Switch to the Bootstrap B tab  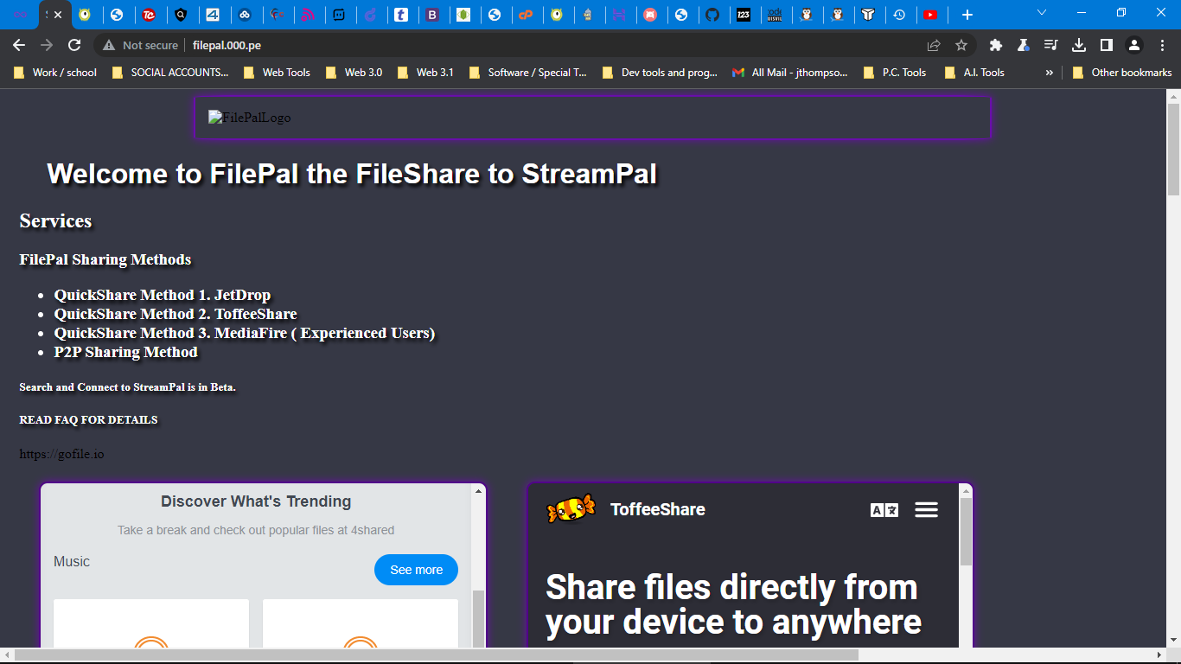432,15
